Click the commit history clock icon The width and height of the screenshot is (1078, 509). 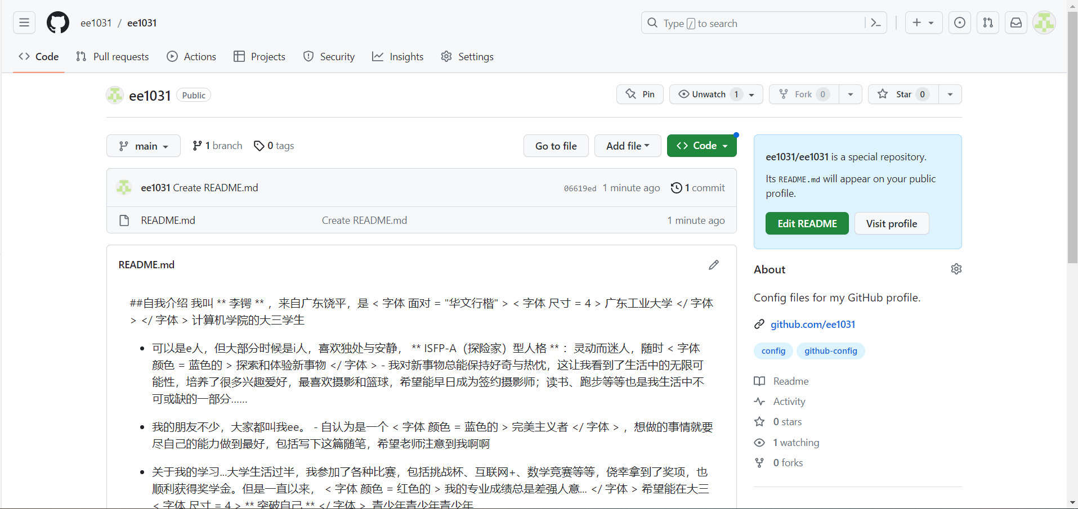point(677,188)
